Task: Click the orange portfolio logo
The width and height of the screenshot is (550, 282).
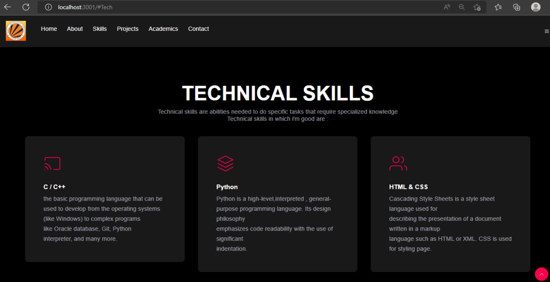Action: (x=15, y=30)
